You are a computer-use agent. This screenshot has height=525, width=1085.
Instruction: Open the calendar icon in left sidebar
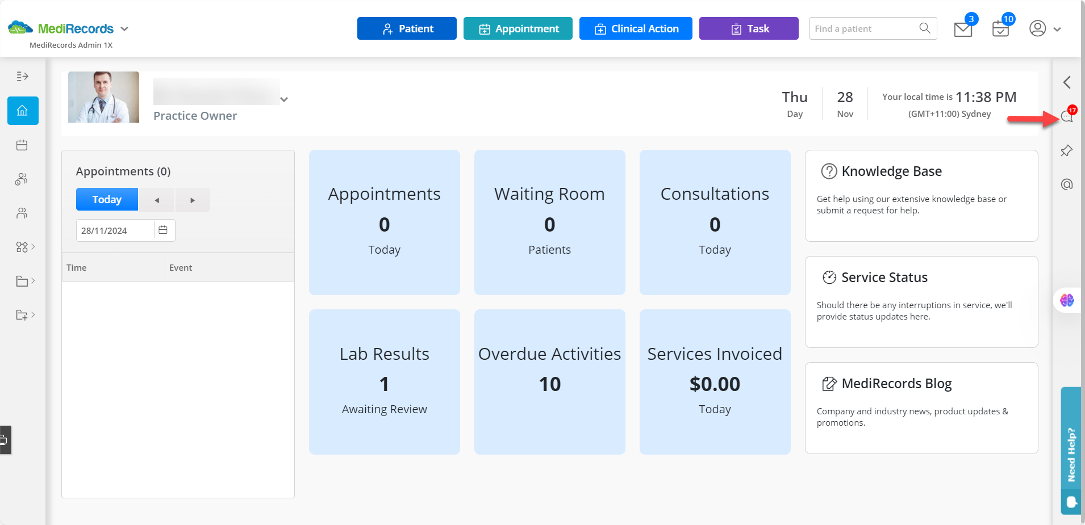click(22, 145)
